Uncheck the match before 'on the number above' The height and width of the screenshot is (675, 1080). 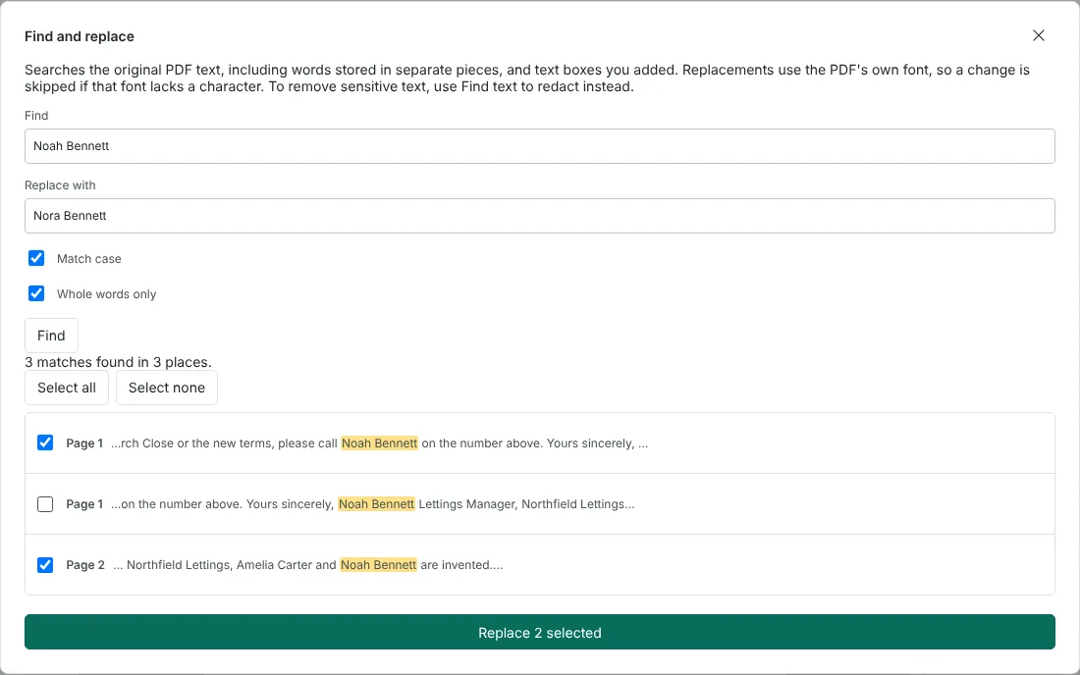pos(45,443)
